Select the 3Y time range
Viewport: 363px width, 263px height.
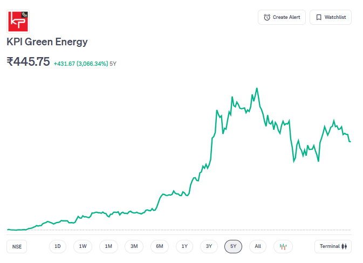tap(209, 246)
